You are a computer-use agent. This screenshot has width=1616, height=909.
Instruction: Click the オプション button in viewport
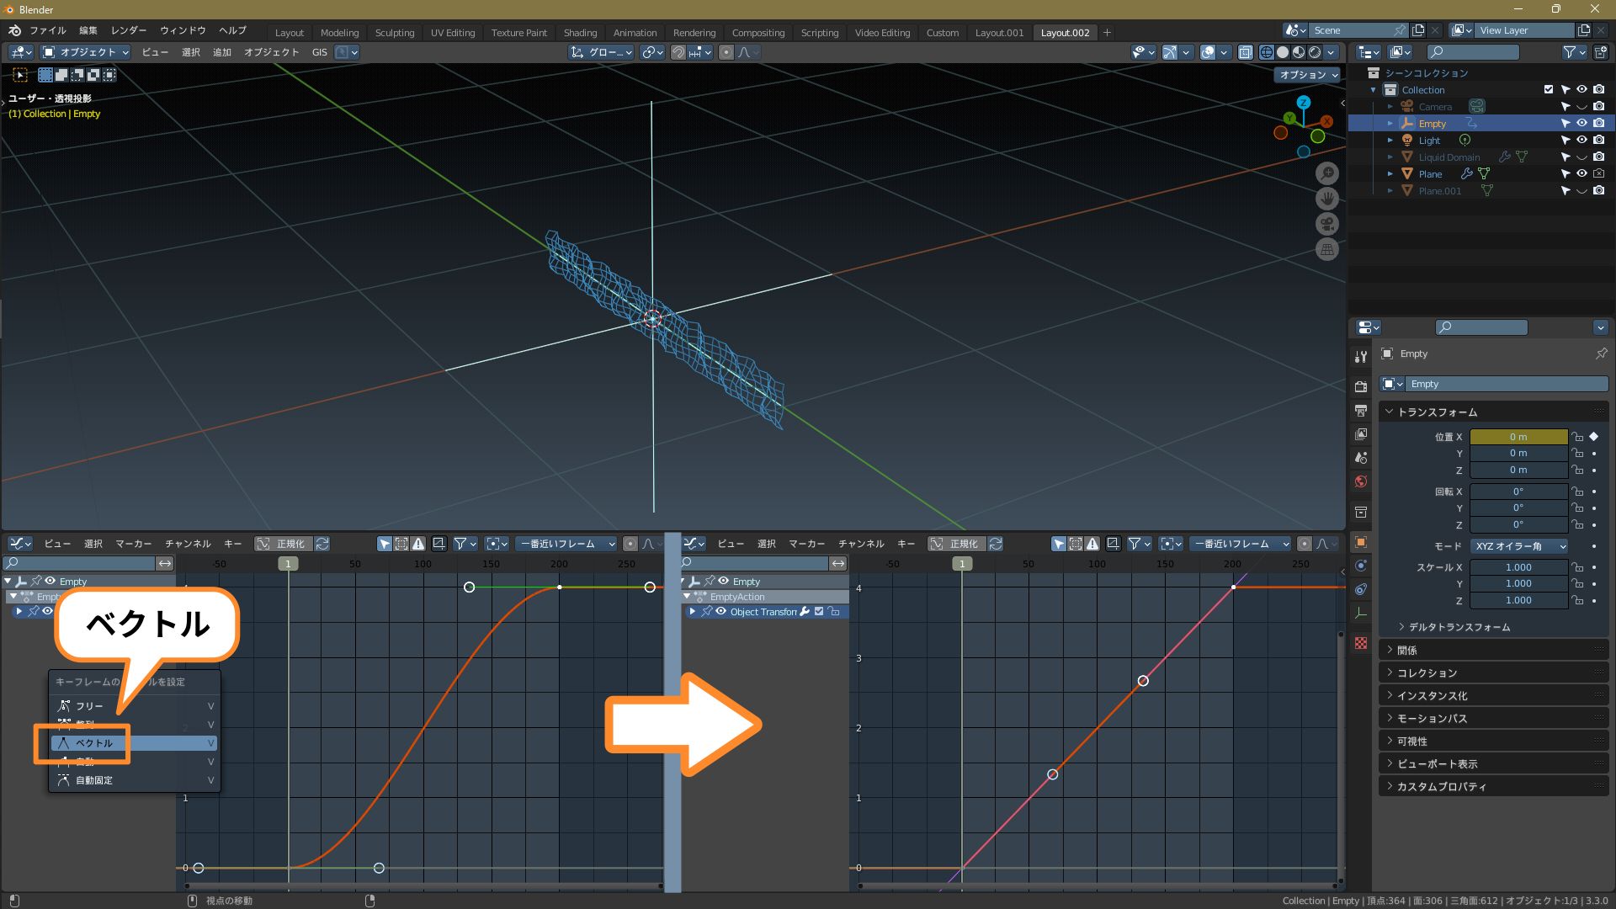pos(1308,75)
